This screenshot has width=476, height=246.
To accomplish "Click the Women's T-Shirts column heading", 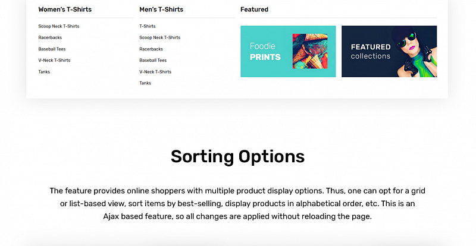I will pyautogui.click(x=65, y=10).
